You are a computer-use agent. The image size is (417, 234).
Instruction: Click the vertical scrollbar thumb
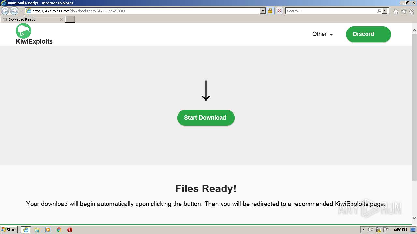point(414,107)
